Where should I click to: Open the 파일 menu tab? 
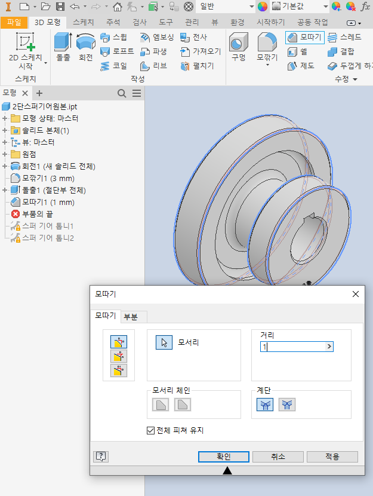[x=14, y=22]
